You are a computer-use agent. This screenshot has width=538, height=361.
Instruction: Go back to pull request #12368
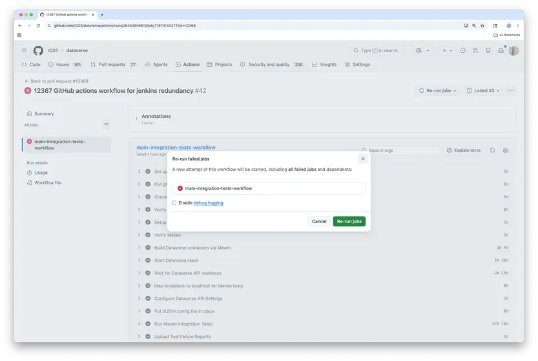click(56, 81)
